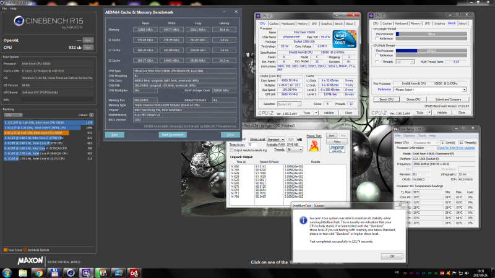
Task: Click Bench CPU in CPU-Z
Action: tap(386, 99)
